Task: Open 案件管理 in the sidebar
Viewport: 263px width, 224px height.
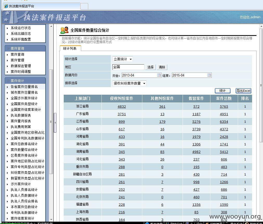Action: click(x=17, y=60)
